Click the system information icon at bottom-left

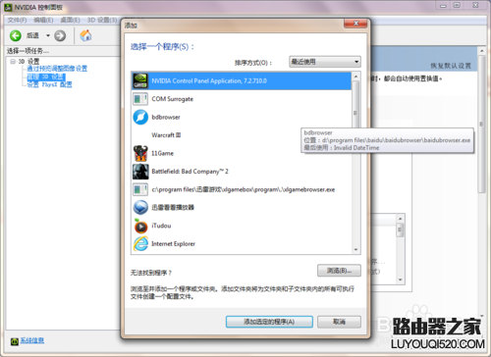coord(15,341)
